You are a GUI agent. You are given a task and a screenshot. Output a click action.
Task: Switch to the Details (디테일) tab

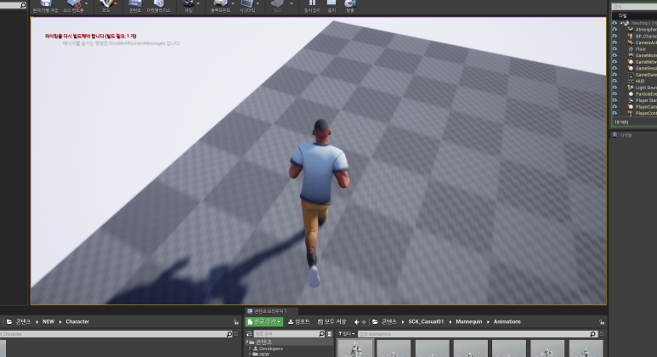(x=623, y=135)
